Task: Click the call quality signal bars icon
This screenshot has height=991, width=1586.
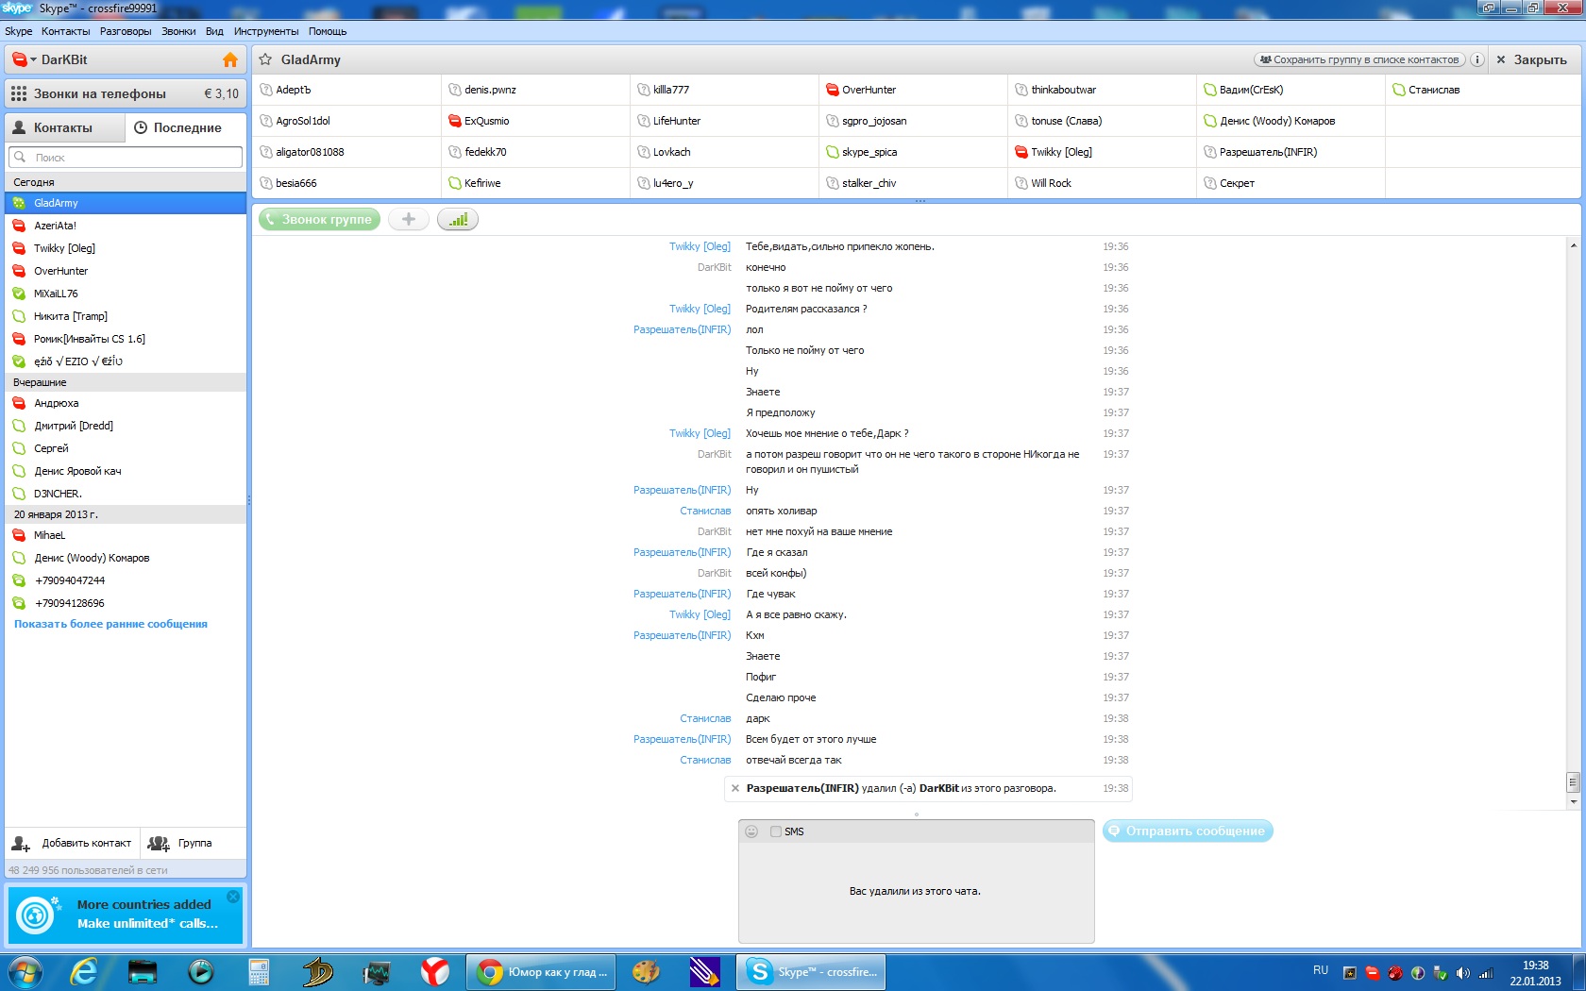Action: point(458,219)
